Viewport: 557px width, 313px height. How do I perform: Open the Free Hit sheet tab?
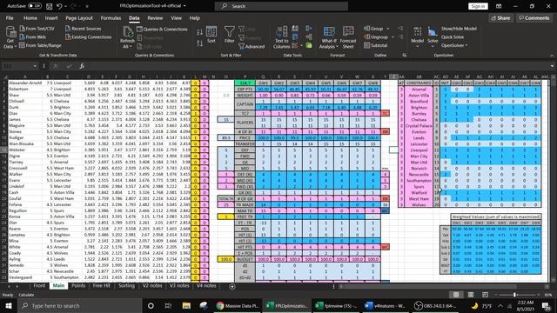(101, 286)
